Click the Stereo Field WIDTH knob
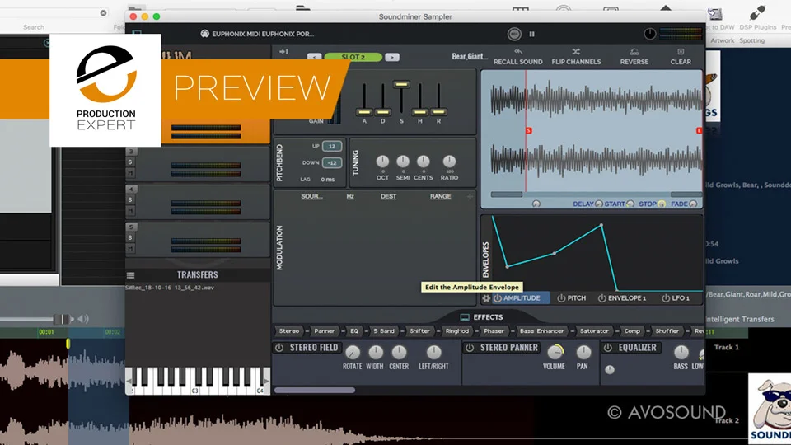Screen dimensions: 791x445 click(x=376, y=352)
